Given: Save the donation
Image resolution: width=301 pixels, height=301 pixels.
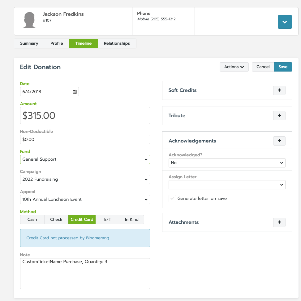Looking at the screenshot, I should pyautogui.click(x=283, y=67).
